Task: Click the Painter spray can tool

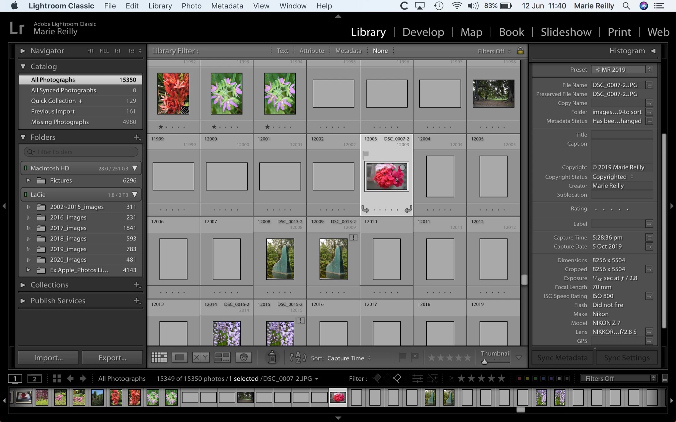Action: pyautogui.click(x=272, y=357)
